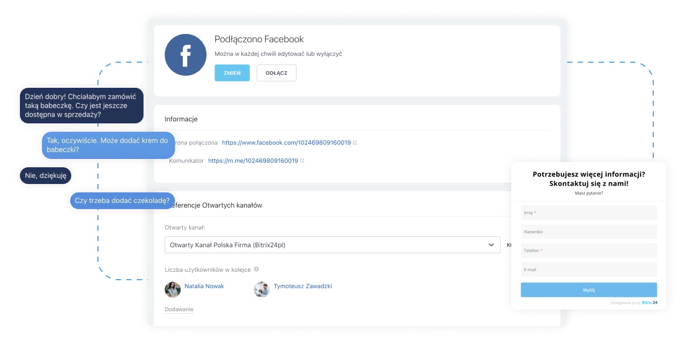
Task: Open the m.me messenger link
Action: click(252, 160)
